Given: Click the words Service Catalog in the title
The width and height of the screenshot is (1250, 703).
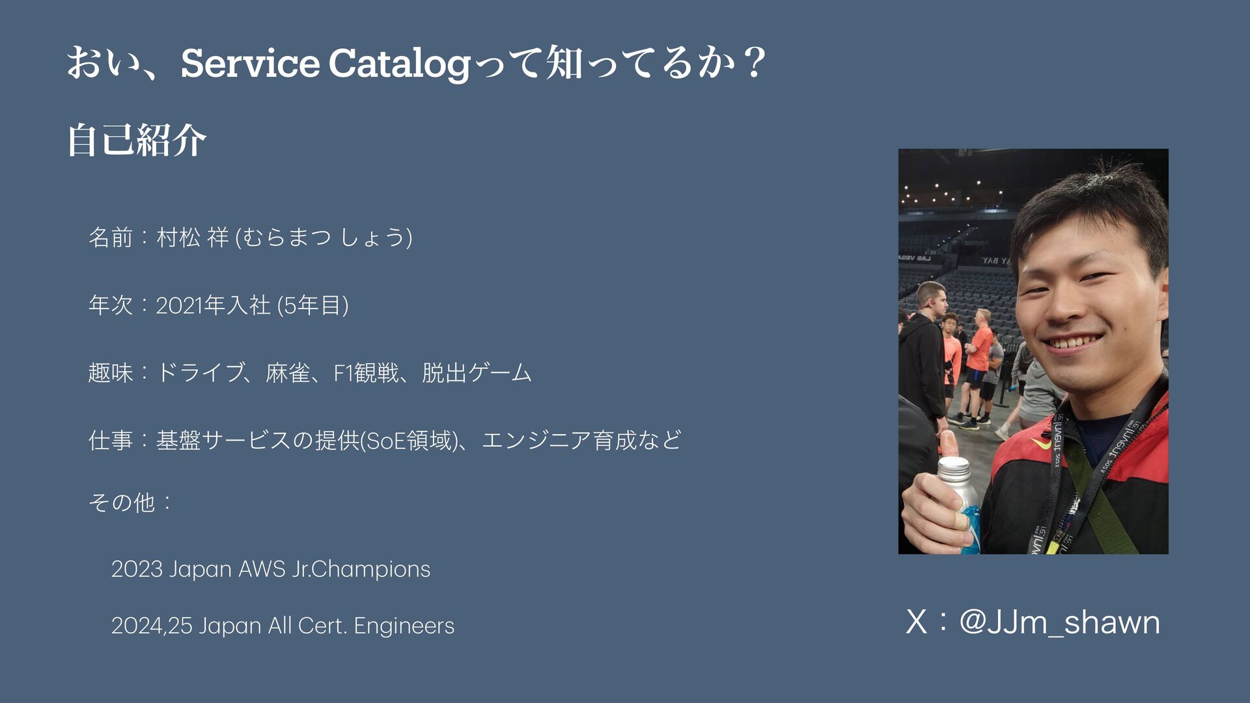Looking at the screenshot, I should (x=325, y=64).
